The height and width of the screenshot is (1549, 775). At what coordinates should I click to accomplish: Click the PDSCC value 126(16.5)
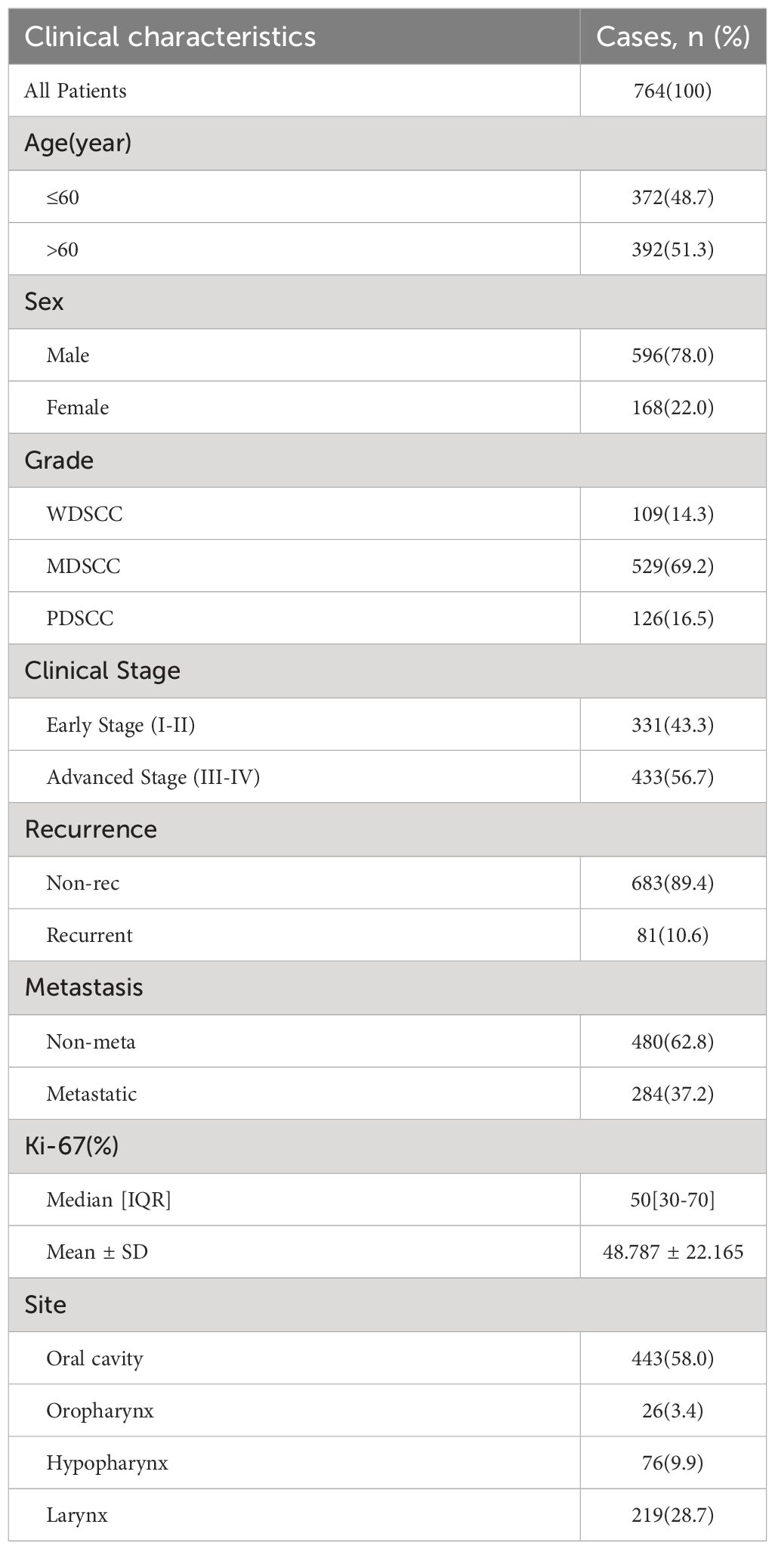tap(672, 618)
